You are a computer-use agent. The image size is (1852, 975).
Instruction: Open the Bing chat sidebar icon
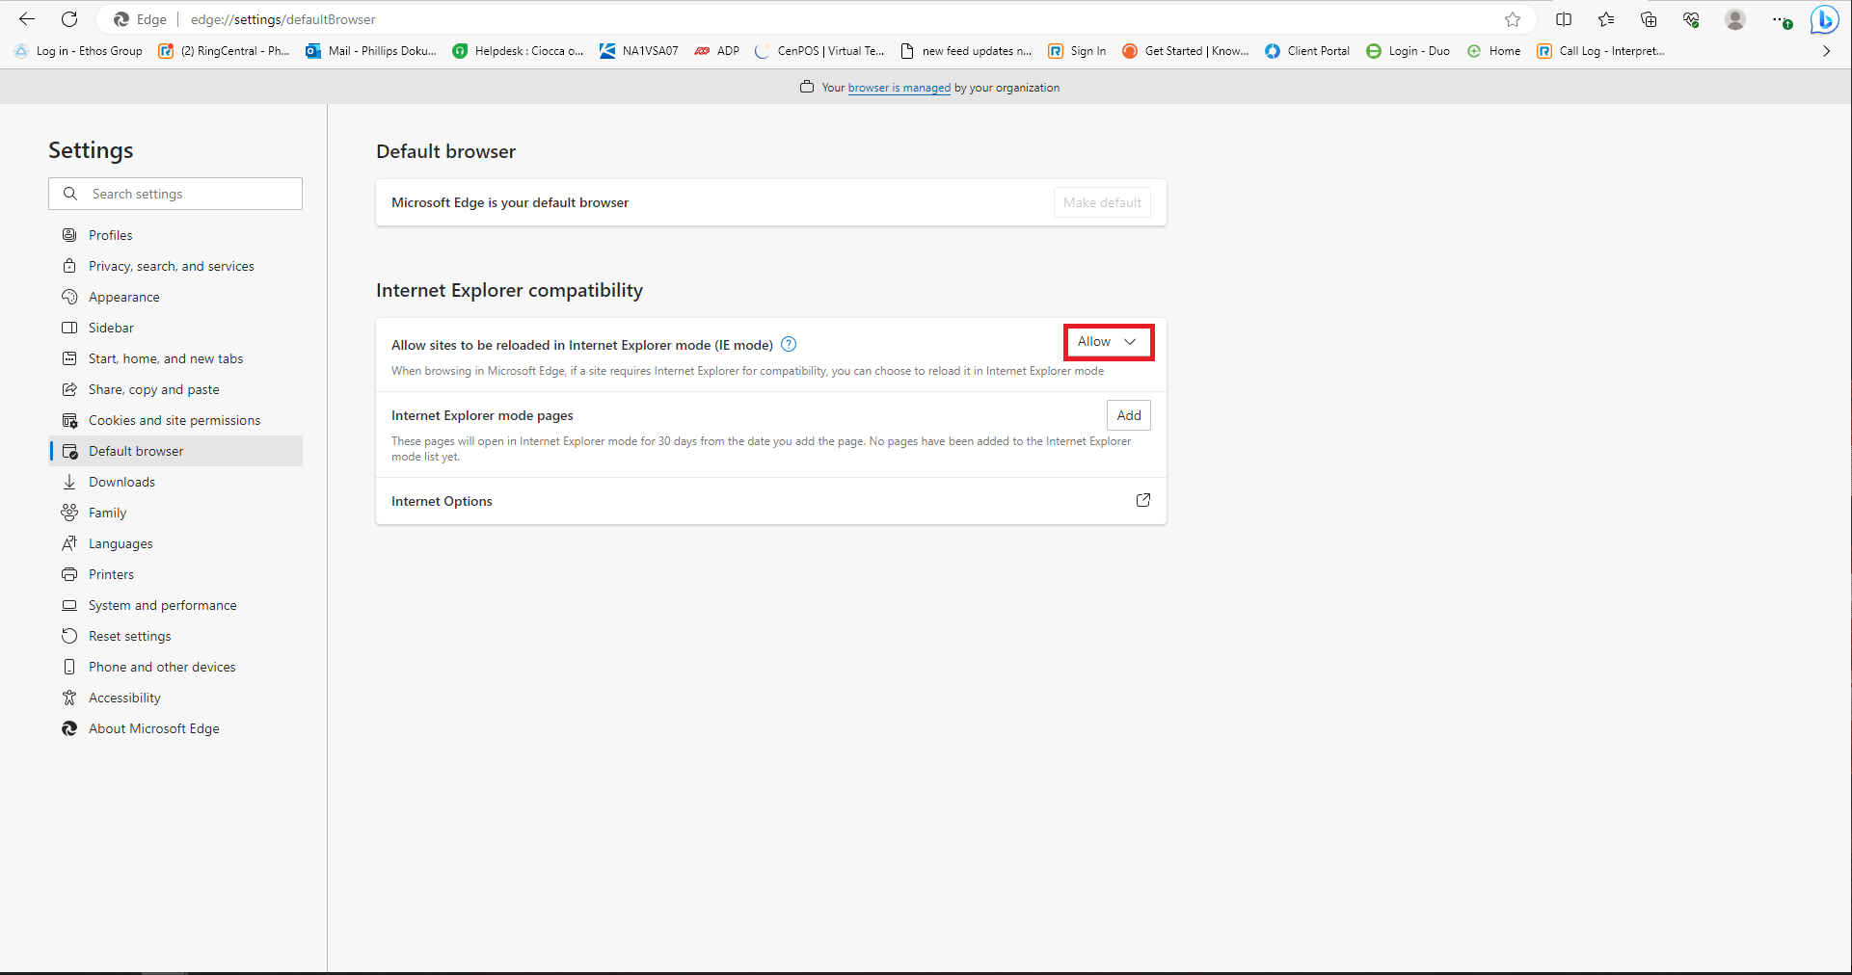point(1825,19)
